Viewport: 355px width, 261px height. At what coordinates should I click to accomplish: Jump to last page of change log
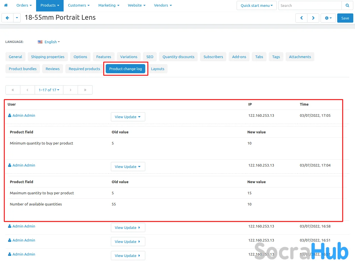pos(85,90)
